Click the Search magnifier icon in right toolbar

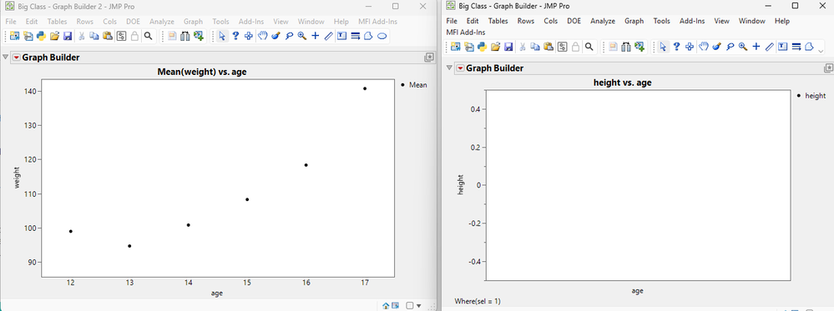[x=589, y=47]
